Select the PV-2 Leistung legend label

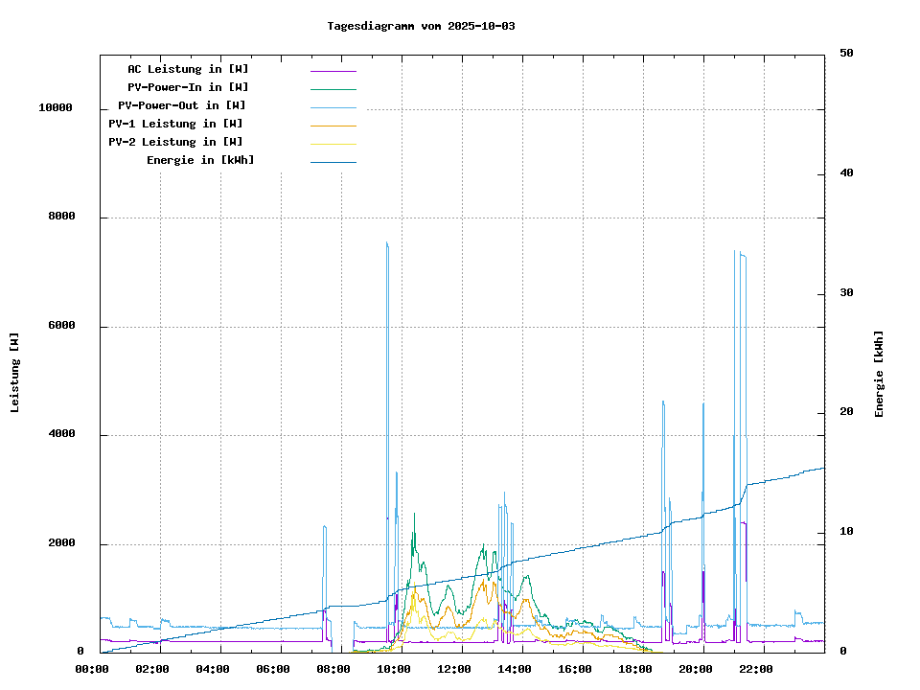point(175,143)
